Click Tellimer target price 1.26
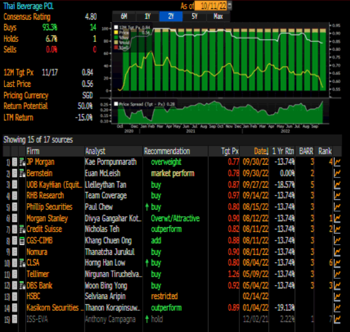Viewport: 350px width, 332px height. click(234, 274)
